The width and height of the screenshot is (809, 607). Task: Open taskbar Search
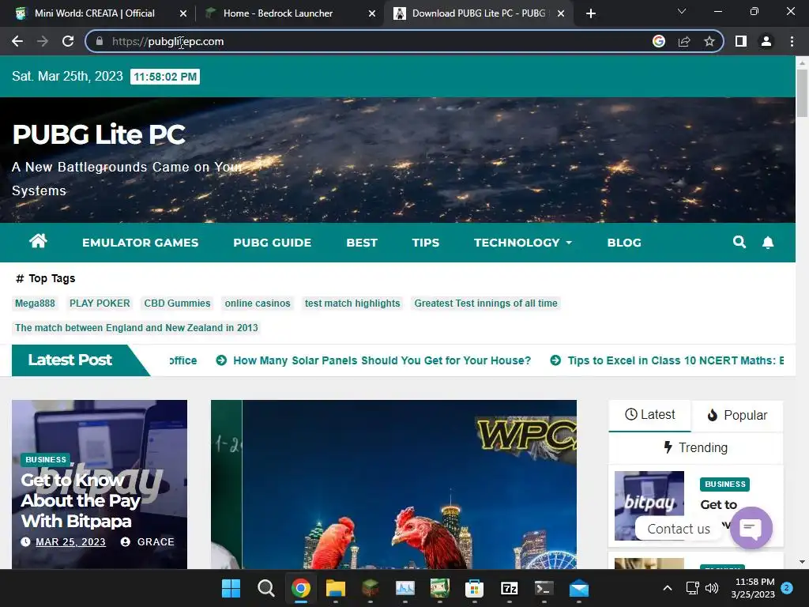click(265, 588)
